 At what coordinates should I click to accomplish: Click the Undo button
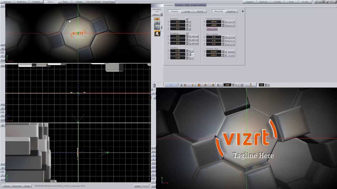(x=137, y=186)
